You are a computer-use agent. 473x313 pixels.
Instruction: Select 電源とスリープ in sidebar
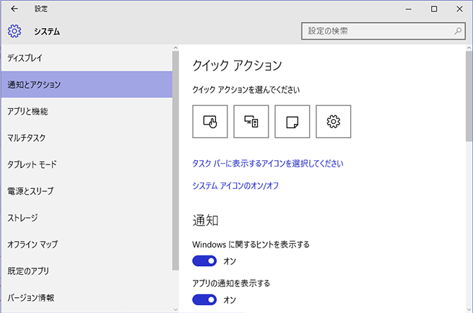[x=87, y=191]
